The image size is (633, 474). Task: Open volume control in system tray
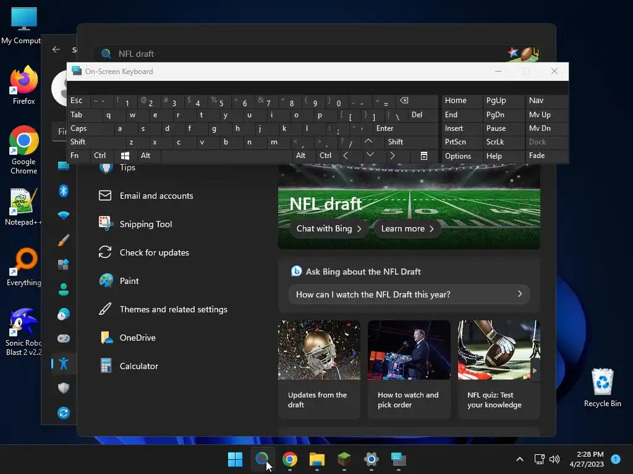554,459
